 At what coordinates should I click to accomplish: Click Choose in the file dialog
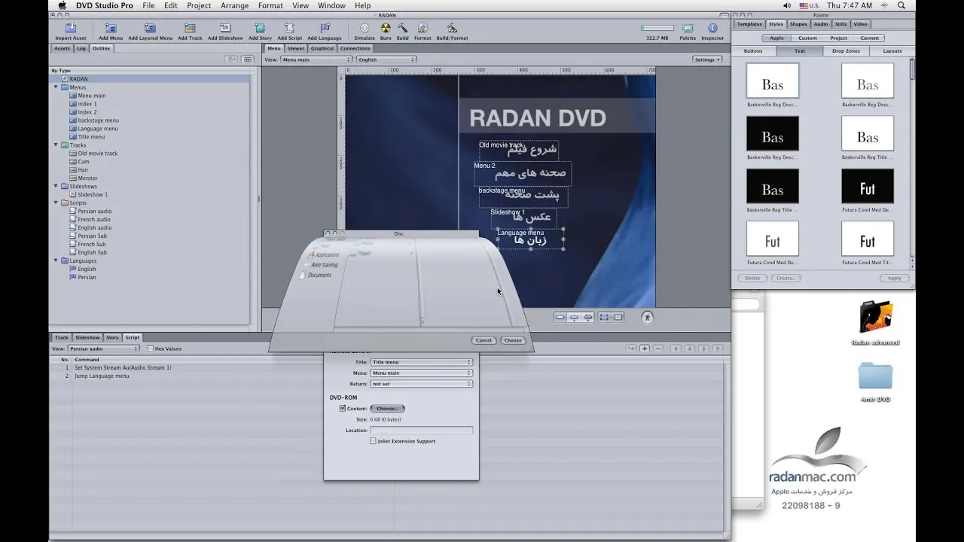pyautogui.click(x=513, y=340)
